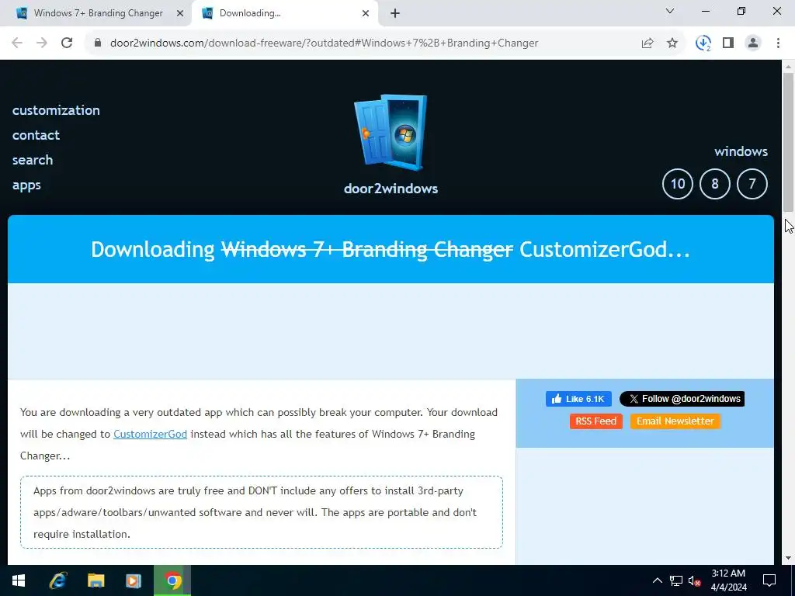Screen dimensions: 795x596
Task: Close the Downloading tab
Action: tap(366, 13)
